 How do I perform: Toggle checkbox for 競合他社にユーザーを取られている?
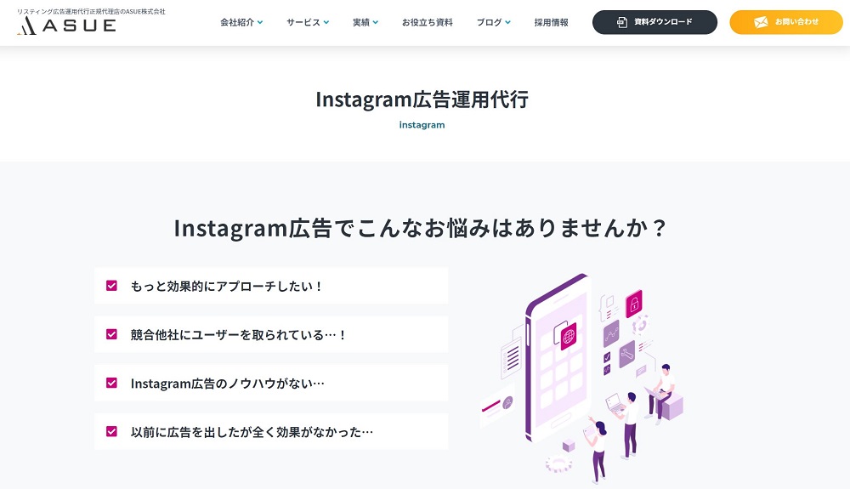[x=111, y=334]
